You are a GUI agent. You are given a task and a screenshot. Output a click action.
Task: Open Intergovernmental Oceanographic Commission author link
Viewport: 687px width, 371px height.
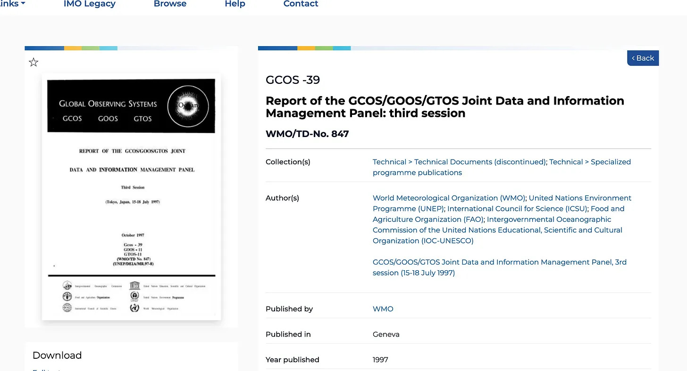pos(497,230)
